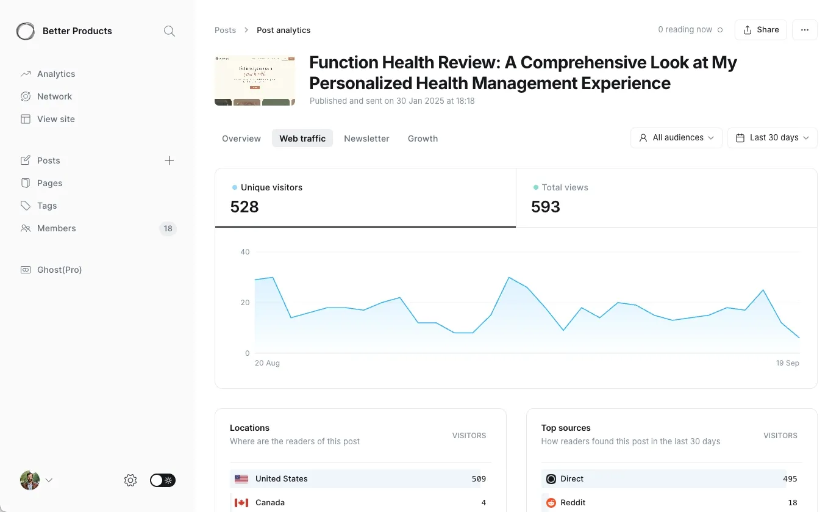Open the settings gear icon
Viewport: 828px width, 512px height.
(130, 480)
